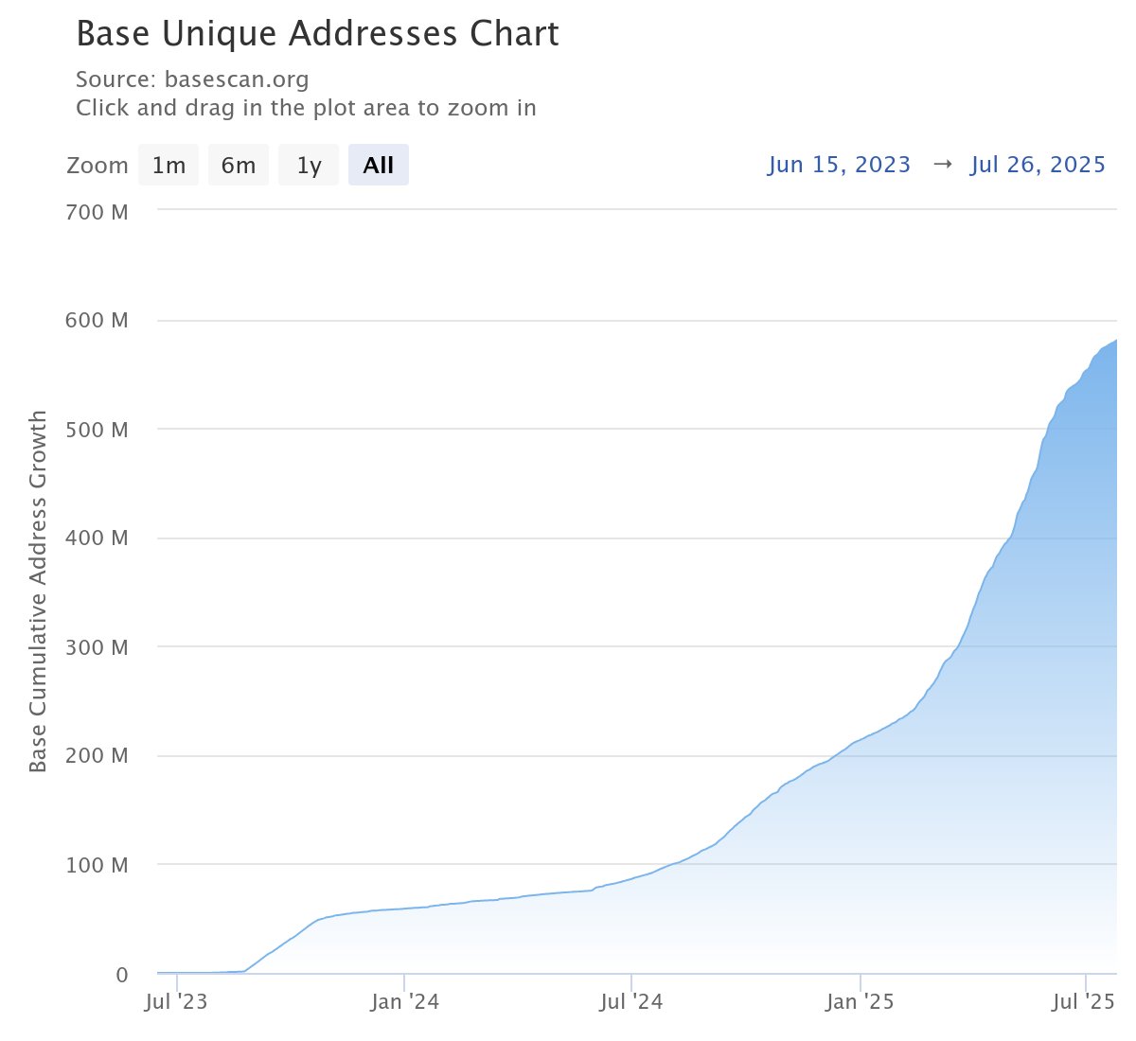Click the Jul '23 x-axis label

coord(176,1002)
